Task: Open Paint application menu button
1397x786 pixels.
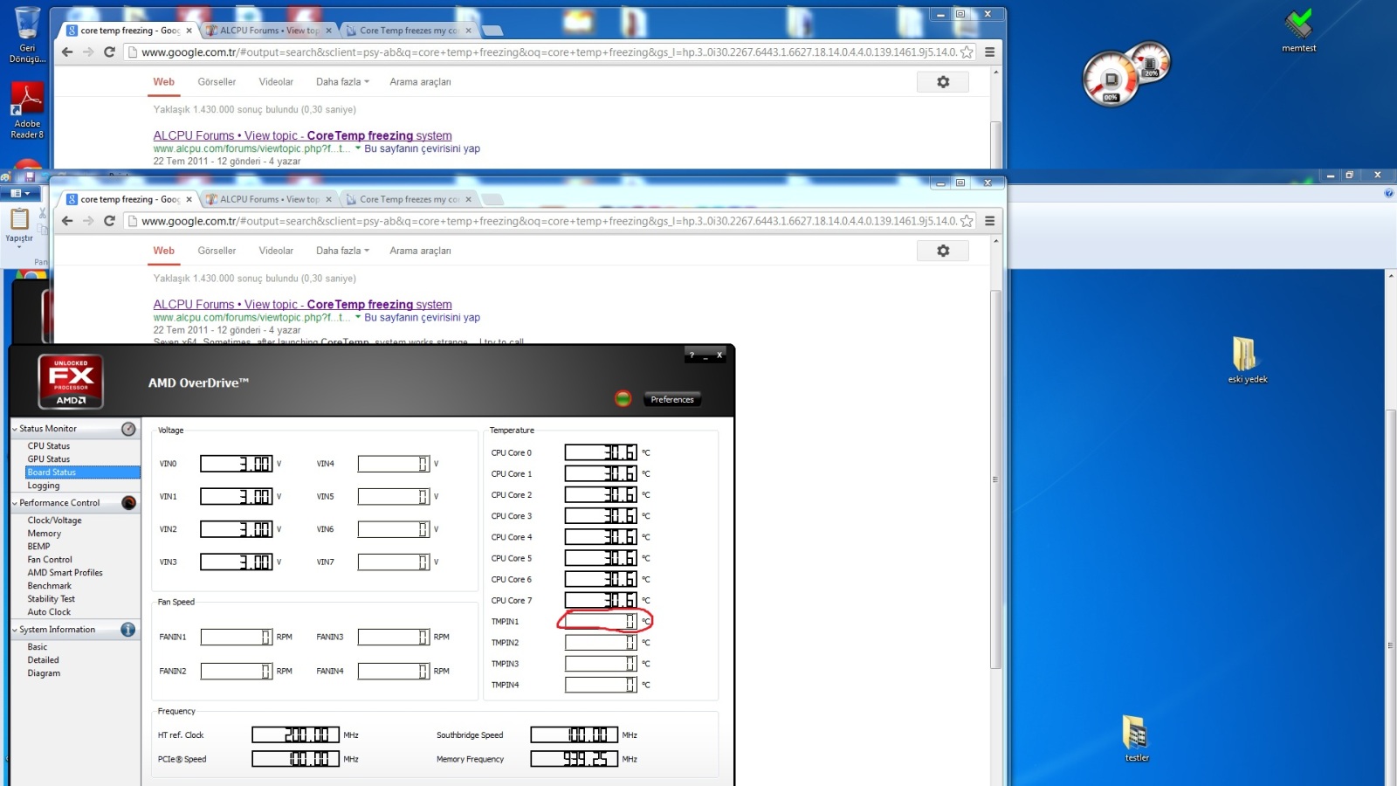Action: (x=20, y=193)
